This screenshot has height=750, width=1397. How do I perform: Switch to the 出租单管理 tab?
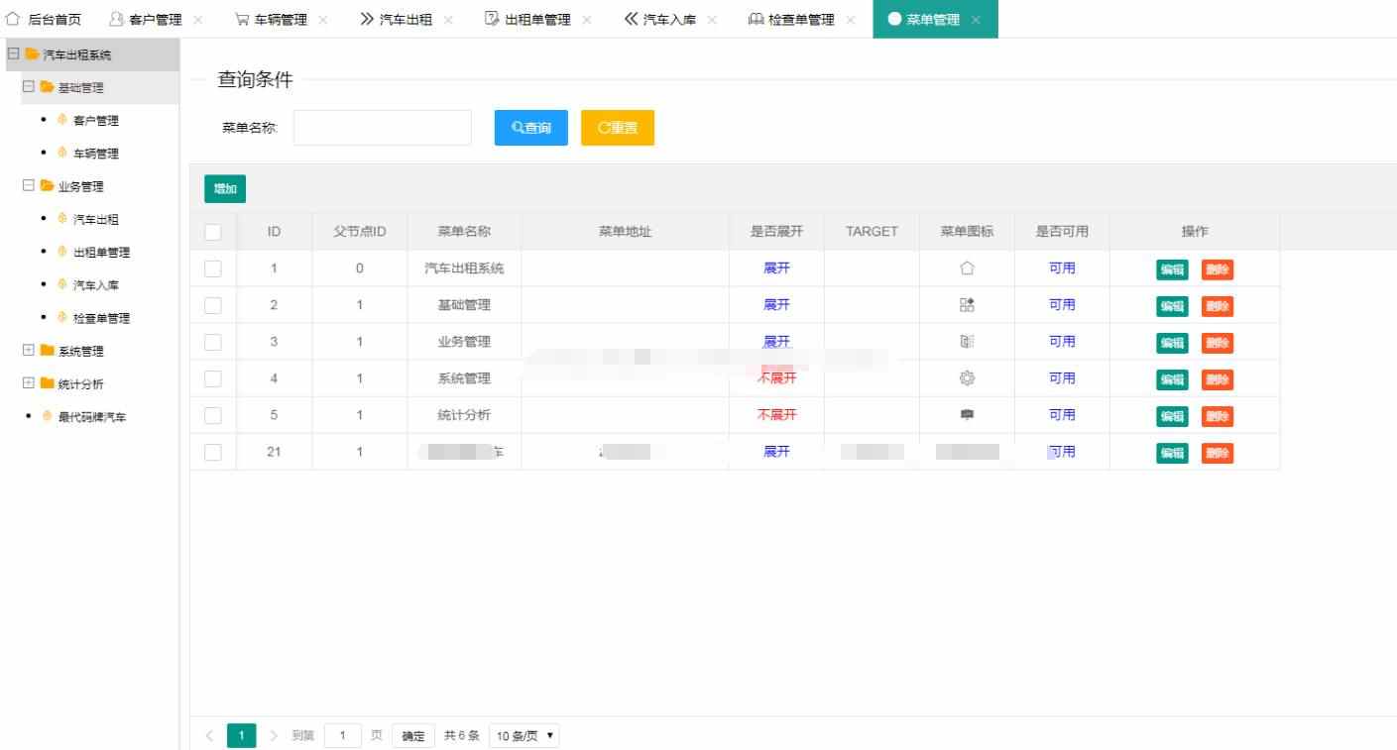tap(527, 19)
